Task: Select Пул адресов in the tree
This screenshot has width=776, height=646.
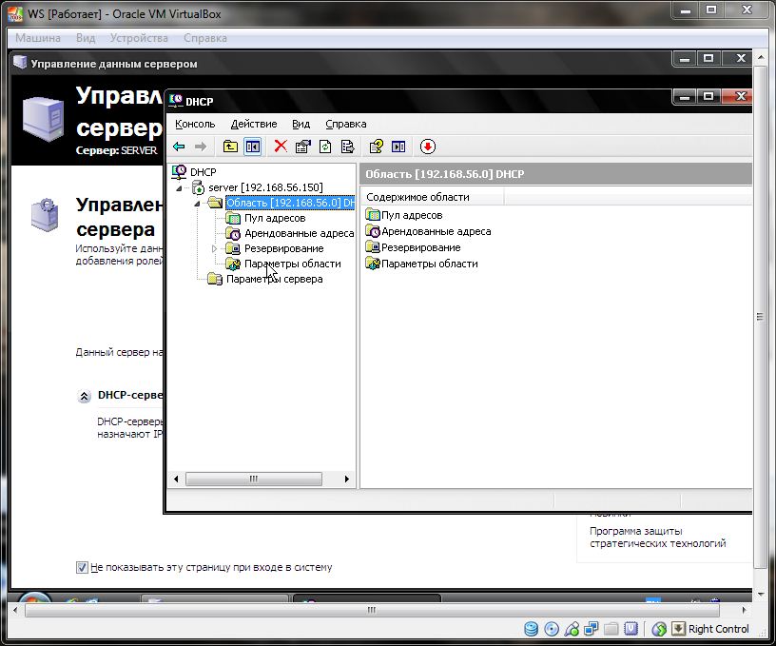Action: [275, 218]
